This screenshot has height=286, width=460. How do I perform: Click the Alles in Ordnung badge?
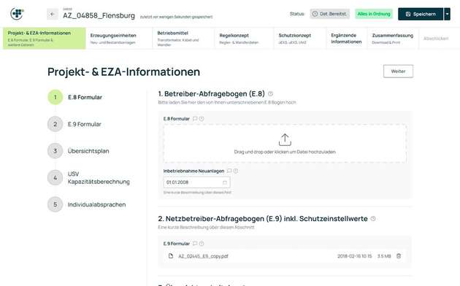click(x=374, y=14)
